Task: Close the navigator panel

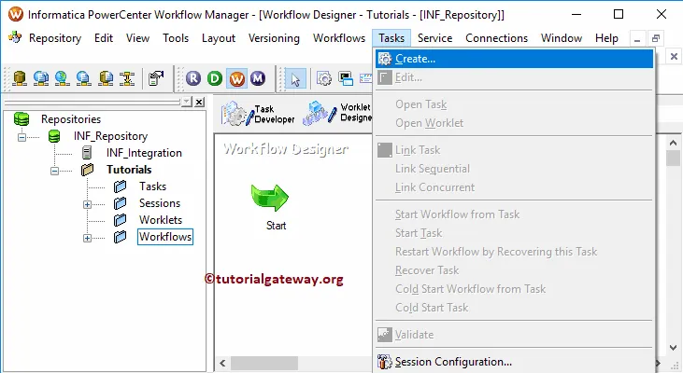Action: coord(199,102)
